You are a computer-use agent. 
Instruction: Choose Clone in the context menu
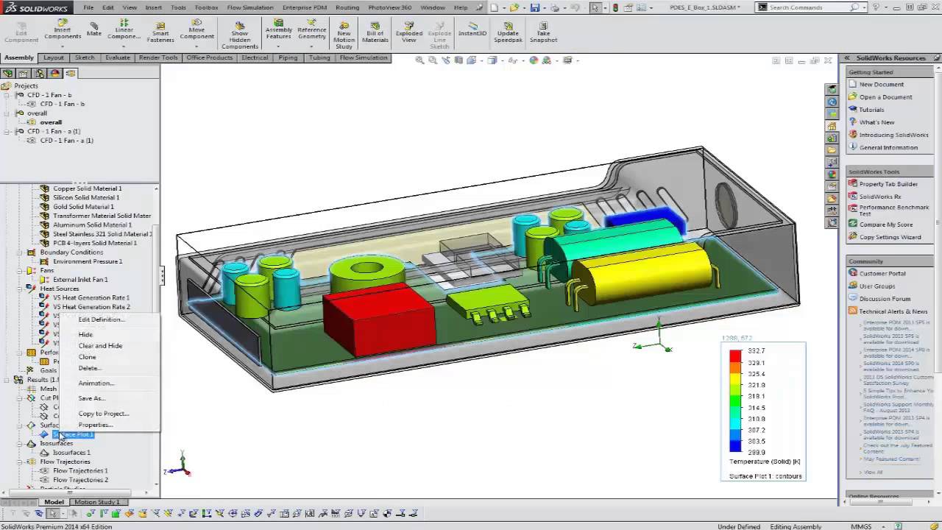click(88, 357)
